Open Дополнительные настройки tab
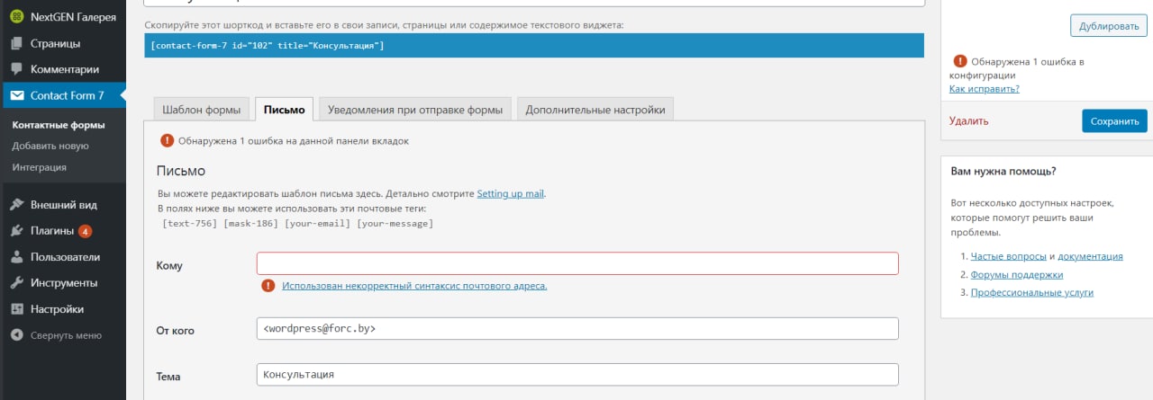Image resolution: width=1153 pixels, height=400 pixels. [x=595, y=110]
